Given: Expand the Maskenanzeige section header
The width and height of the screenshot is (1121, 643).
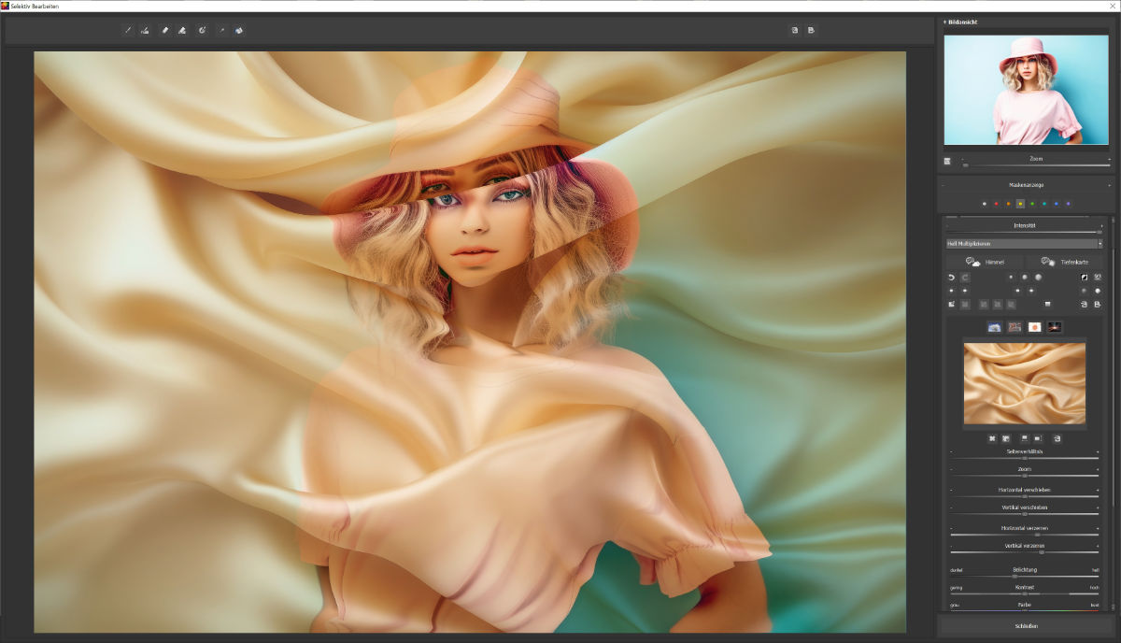Looking at the screenshot, I should [1025, 185].
